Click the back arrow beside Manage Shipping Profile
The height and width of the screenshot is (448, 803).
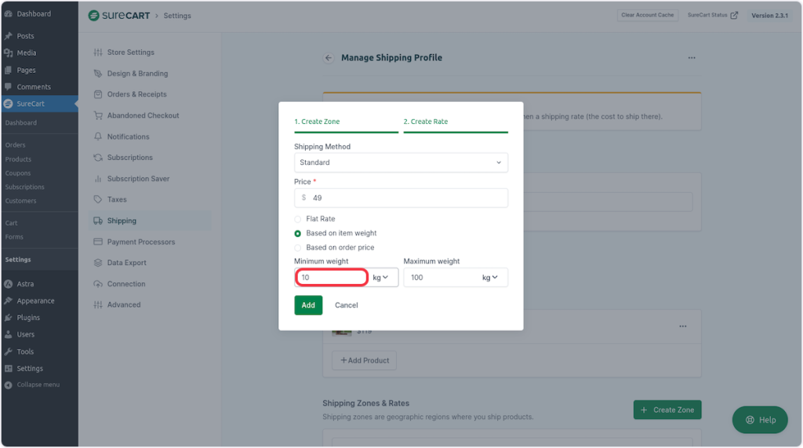(329, 58)
